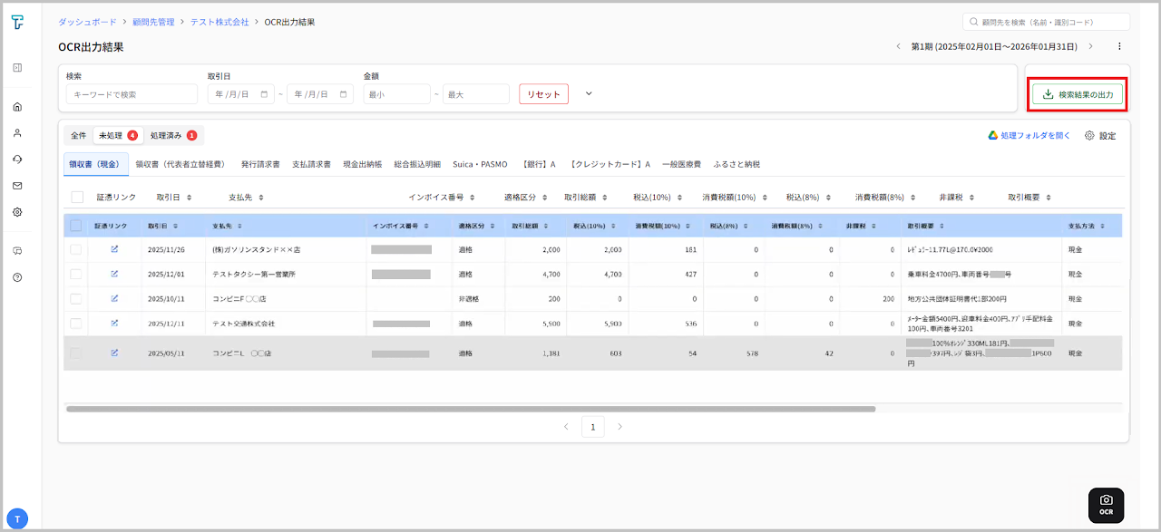This screenshot has width=1161, height=532.
Task: Open calendar picker in end date field
Action: tap(344, 93)
